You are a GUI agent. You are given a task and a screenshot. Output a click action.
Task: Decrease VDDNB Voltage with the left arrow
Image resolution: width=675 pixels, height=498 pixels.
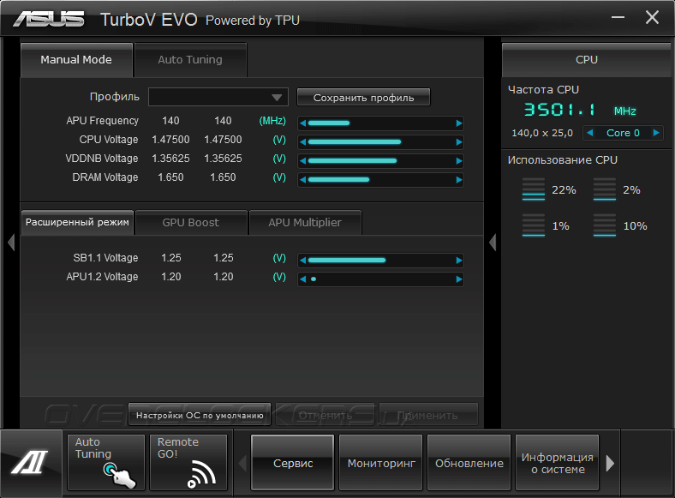coord(302,161)
